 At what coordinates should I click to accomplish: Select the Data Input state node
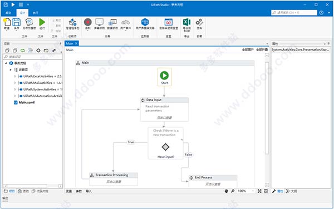click(x=164, y=110)
